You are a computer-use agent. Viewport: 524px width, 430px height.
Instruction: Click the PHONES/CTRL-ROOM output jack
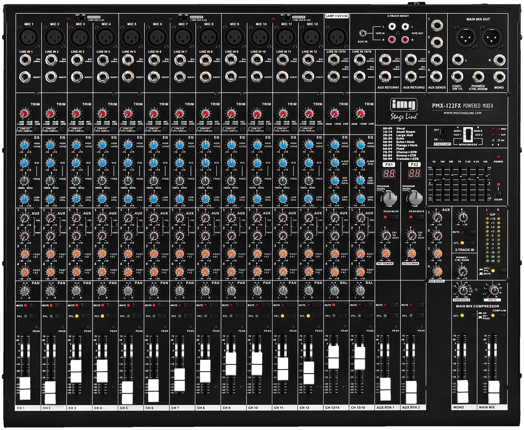pos(478,77)
